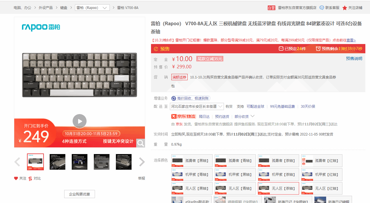The image size is (370, 203).
Task: Click the 京东物流 logo
Action: click(183, 116)
